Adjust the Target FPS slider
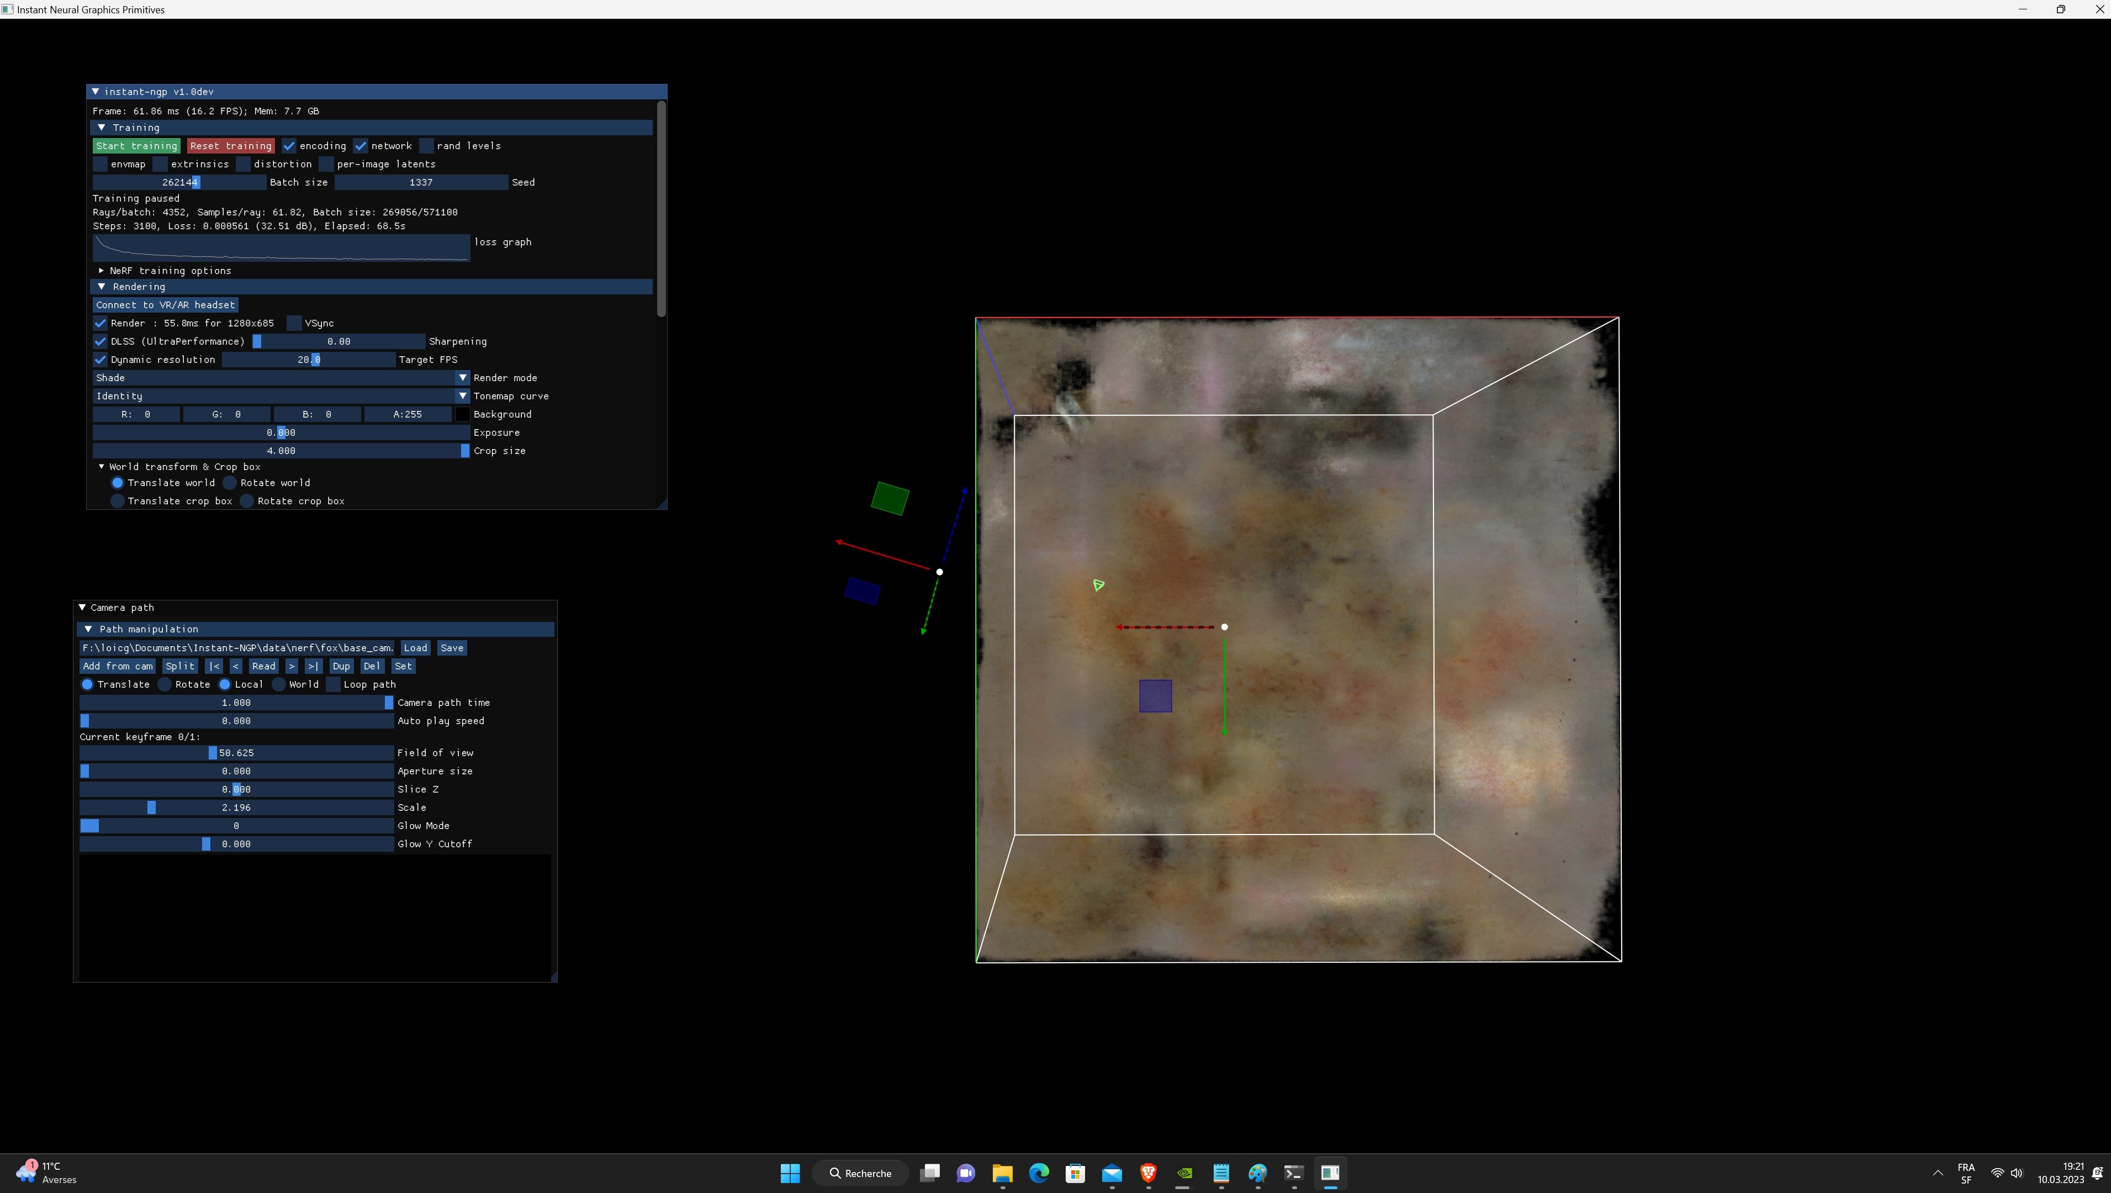The width and height of the screenshot is (2111, 1193). click(x=309, y=359)
